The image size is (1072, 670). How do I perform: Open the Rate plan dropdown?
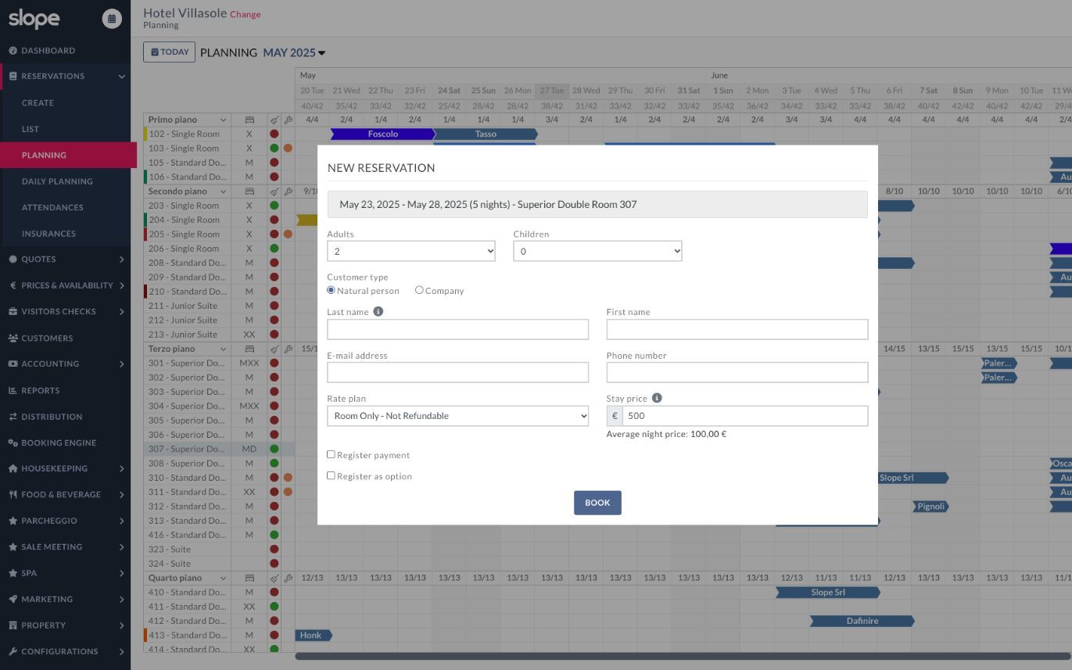(457, 416)
